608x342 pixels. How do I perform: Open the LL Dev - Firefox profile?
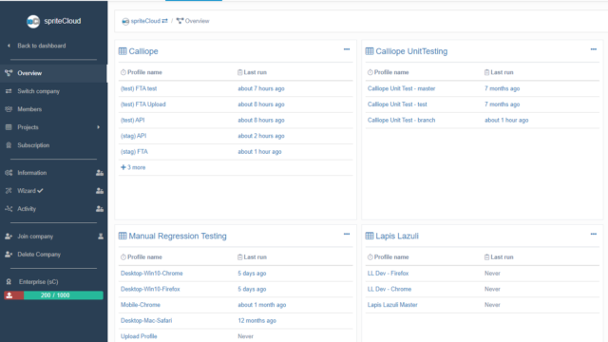[389, 274]
